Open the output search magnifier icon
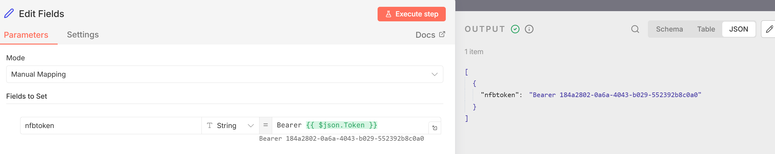 click(x=635, y=29)
